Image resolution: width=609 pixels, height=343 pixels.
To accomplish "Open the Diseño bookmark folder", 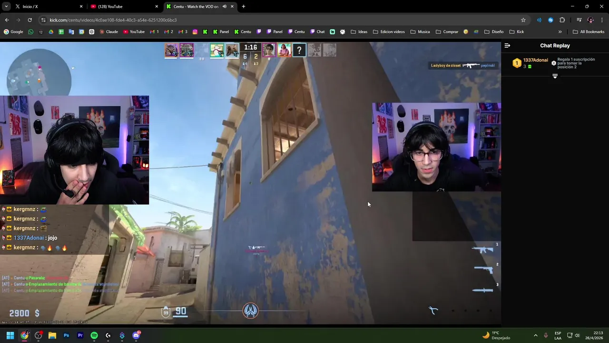I will pos(494,32).
